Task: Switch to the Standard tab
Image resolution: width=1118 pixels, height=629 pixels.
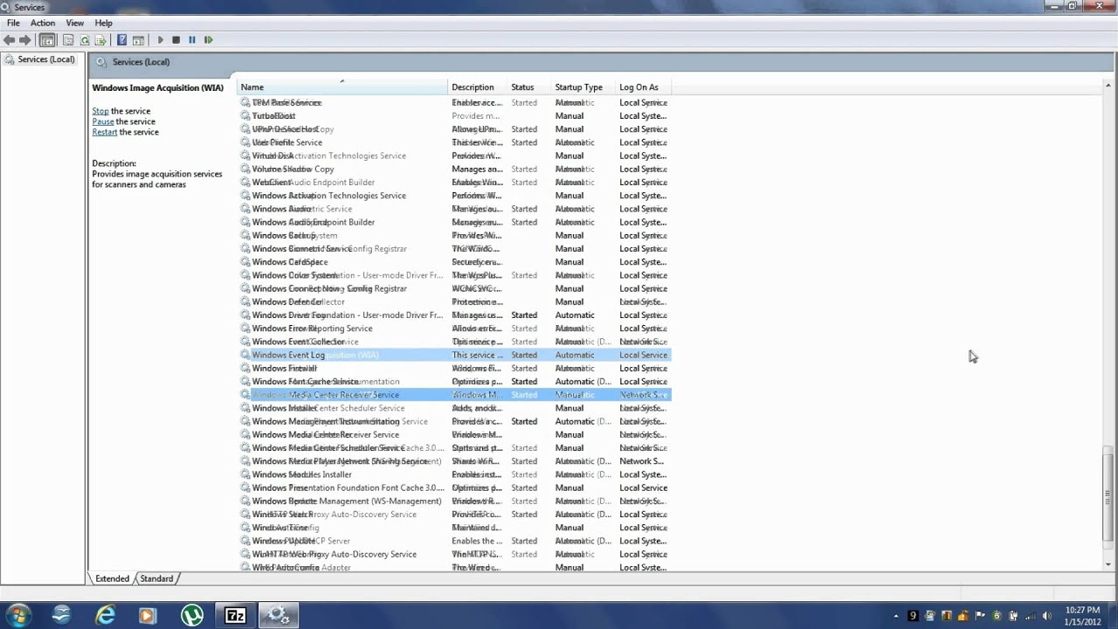Action: click(156, 579)
